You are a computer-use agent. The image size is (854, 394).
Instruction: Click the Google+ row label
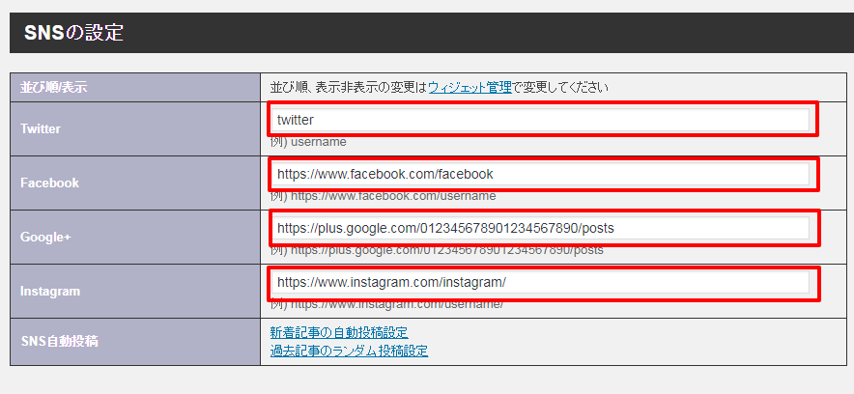pos(45,238)
